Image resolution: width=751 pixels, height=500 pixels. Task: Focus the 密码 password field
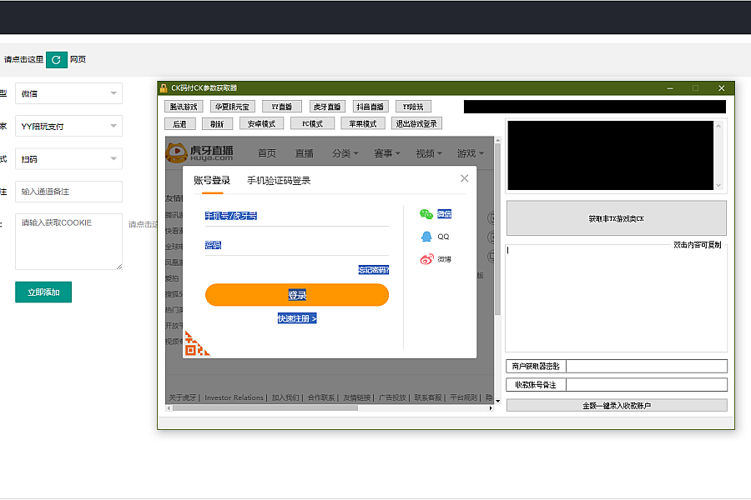pyautogui.click(x=297, y=246)
